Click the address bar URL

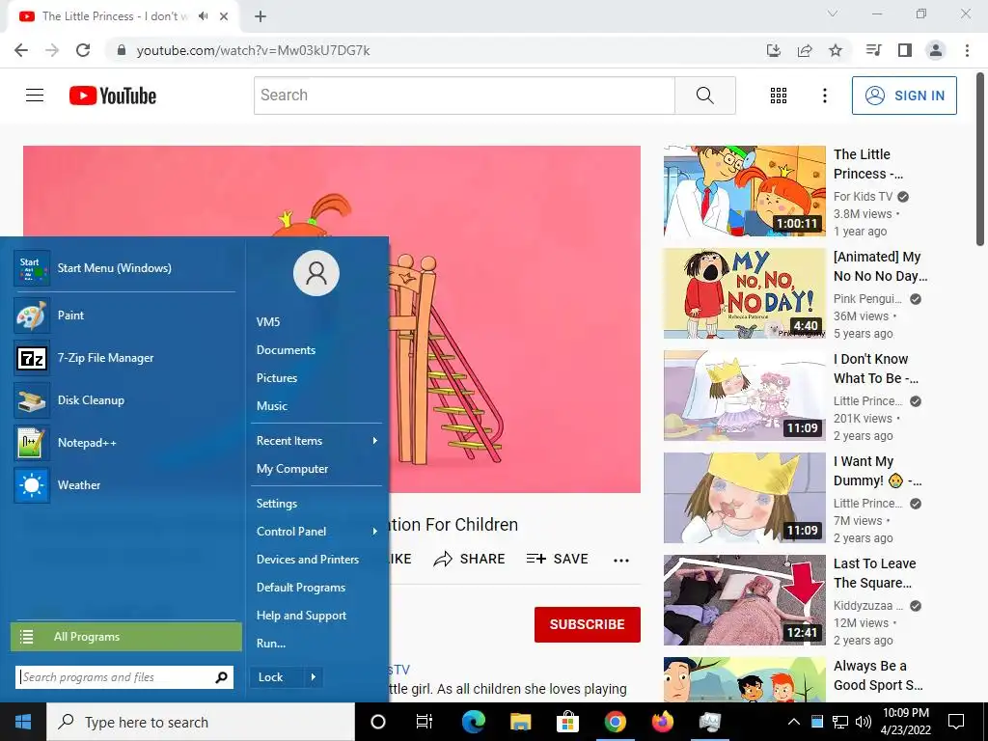click(x=254, y=50)
